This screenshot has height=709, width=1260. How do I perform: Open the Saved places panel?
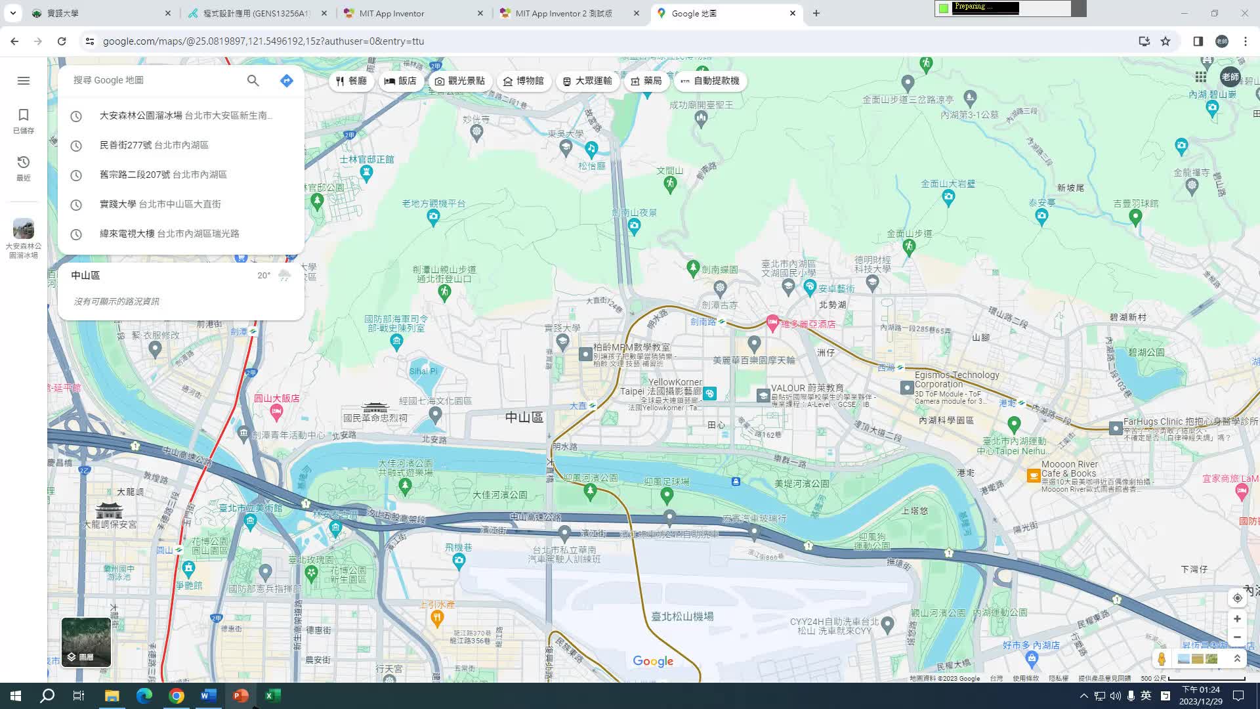point(24,121)
